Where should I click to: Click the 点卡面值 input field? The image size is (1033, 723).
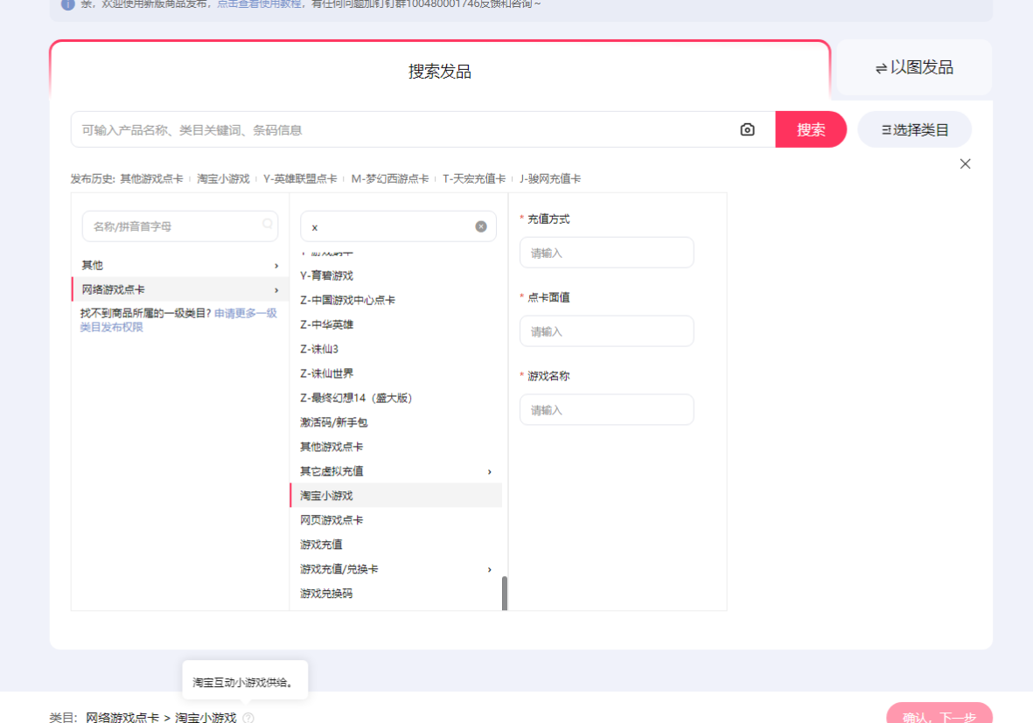click(606, 331)
